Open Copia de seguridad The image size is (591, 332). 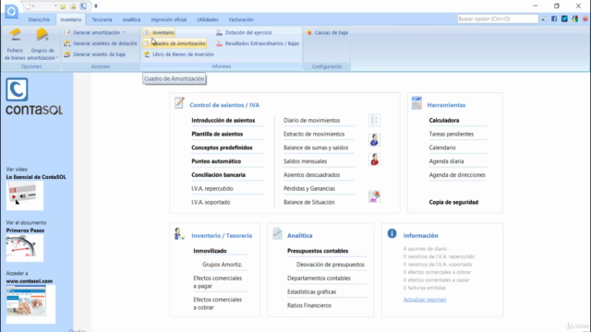pyautogui.click(x=453, y=202)
